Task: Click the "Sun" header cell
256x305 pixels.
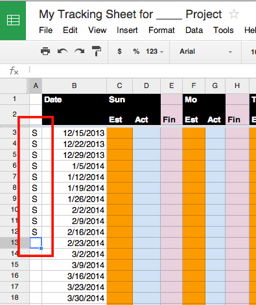Action: point(119,100)
